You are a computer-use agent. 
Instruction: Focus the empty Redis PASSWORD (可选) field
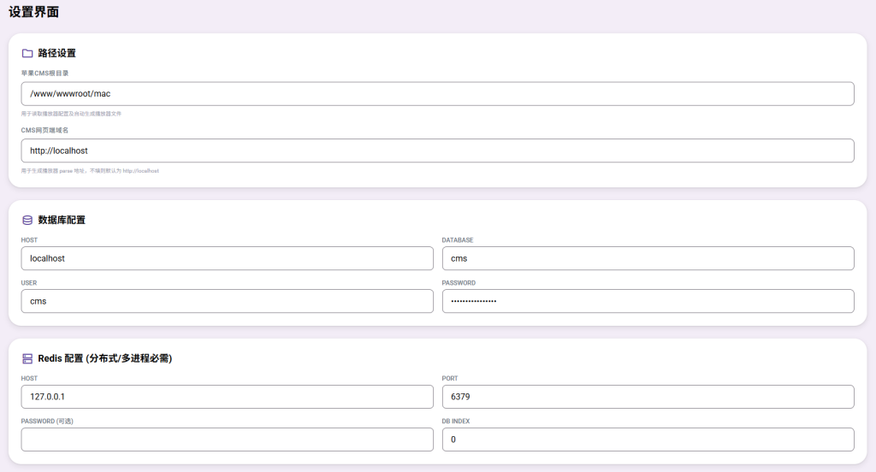pyautogui.click(x=227, y=440)
